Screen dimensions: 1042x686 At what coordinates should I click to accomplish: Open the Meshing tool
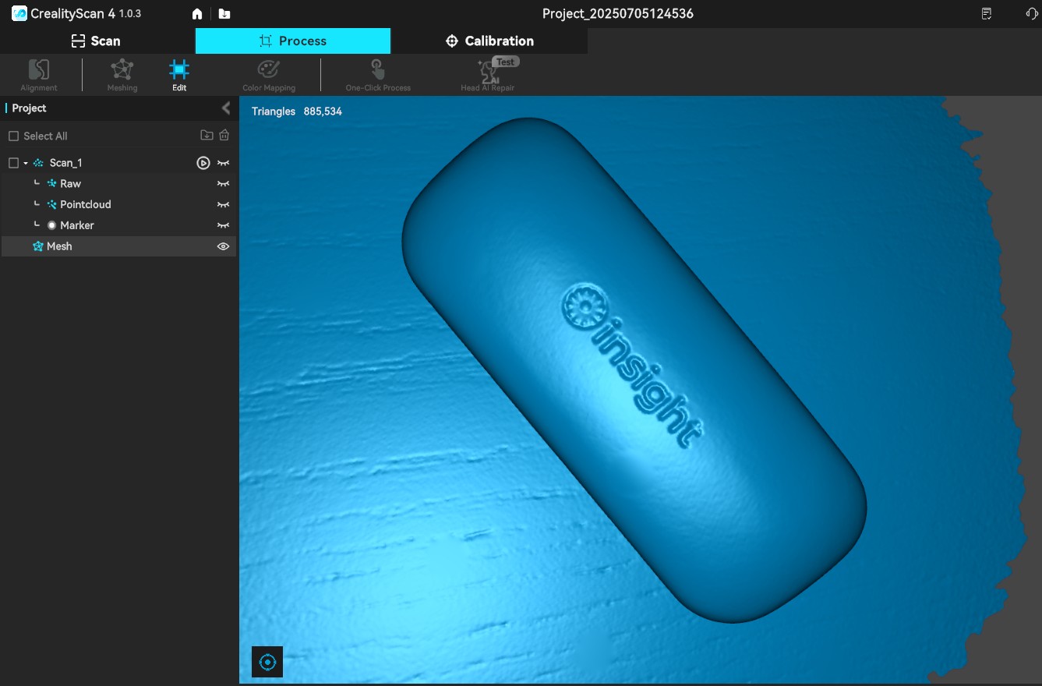click(x=122, y=71)
